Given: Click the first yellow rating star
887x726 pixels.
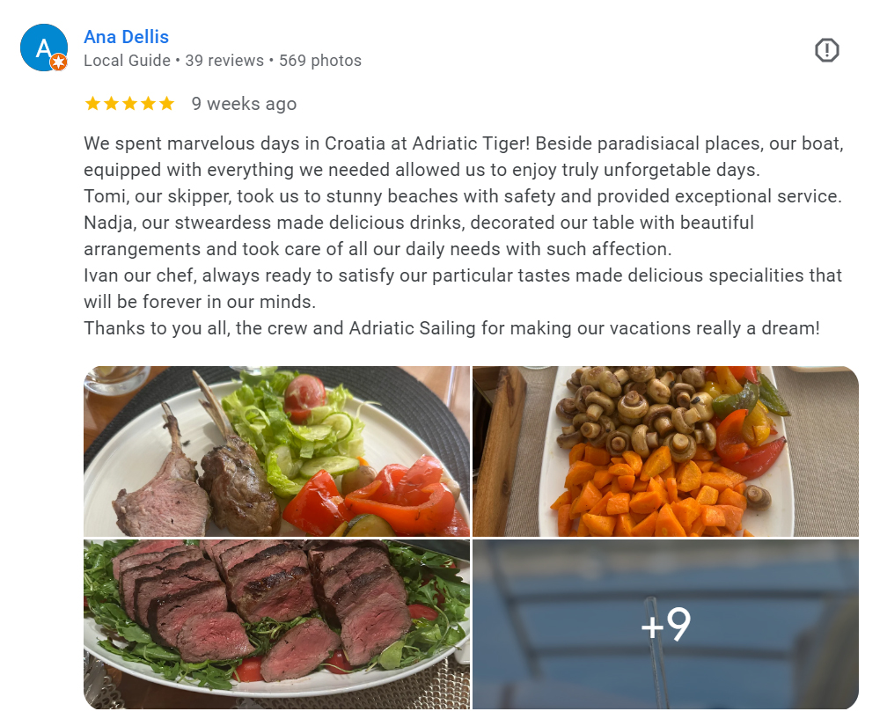Looking at the screenshot, I should (92, 104).
